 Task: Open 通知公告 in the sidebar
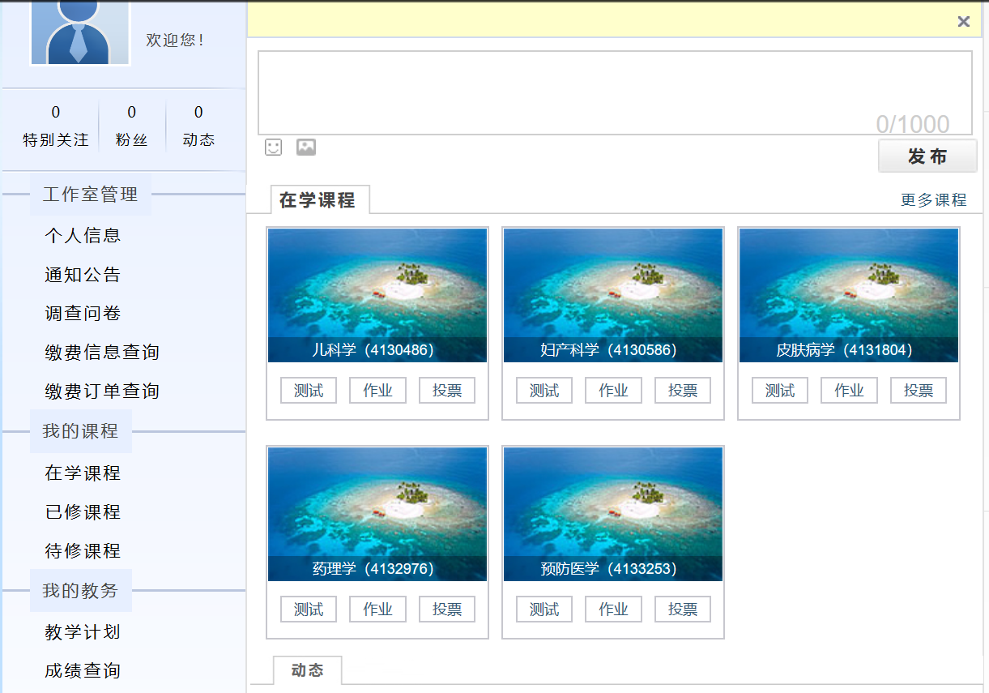click(x=83, y=275)
